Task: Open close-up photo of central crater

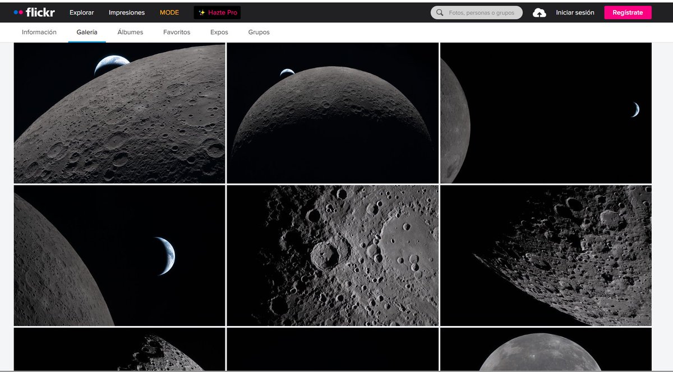Action: pos(333,255)
